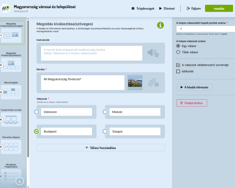
Task: Click the green info icon
Action: tap(160, 25)
